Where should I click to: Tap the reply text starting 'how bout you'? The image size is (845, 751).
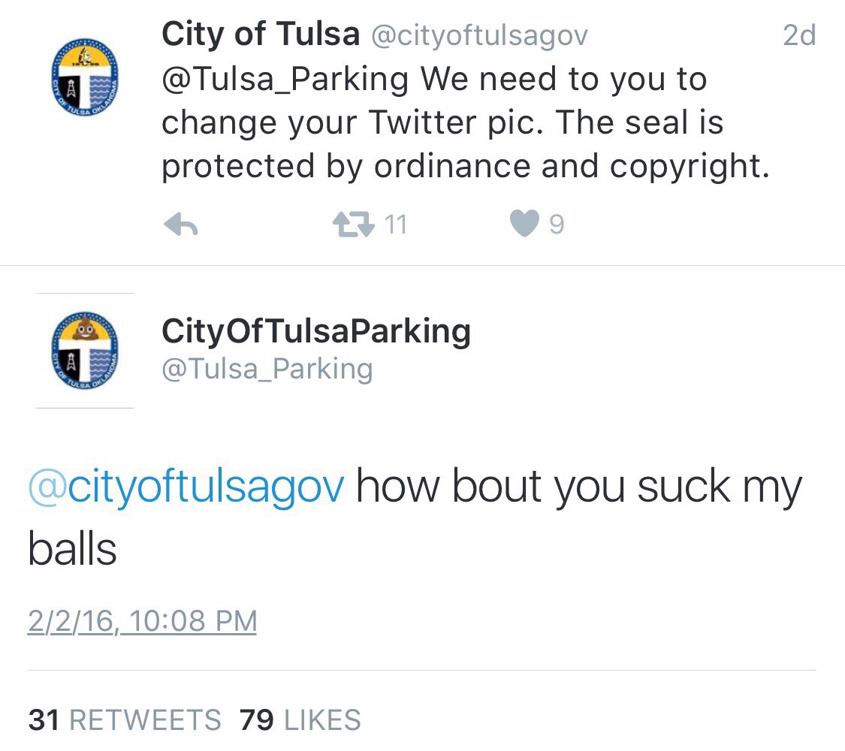click(x=578, y=487)
